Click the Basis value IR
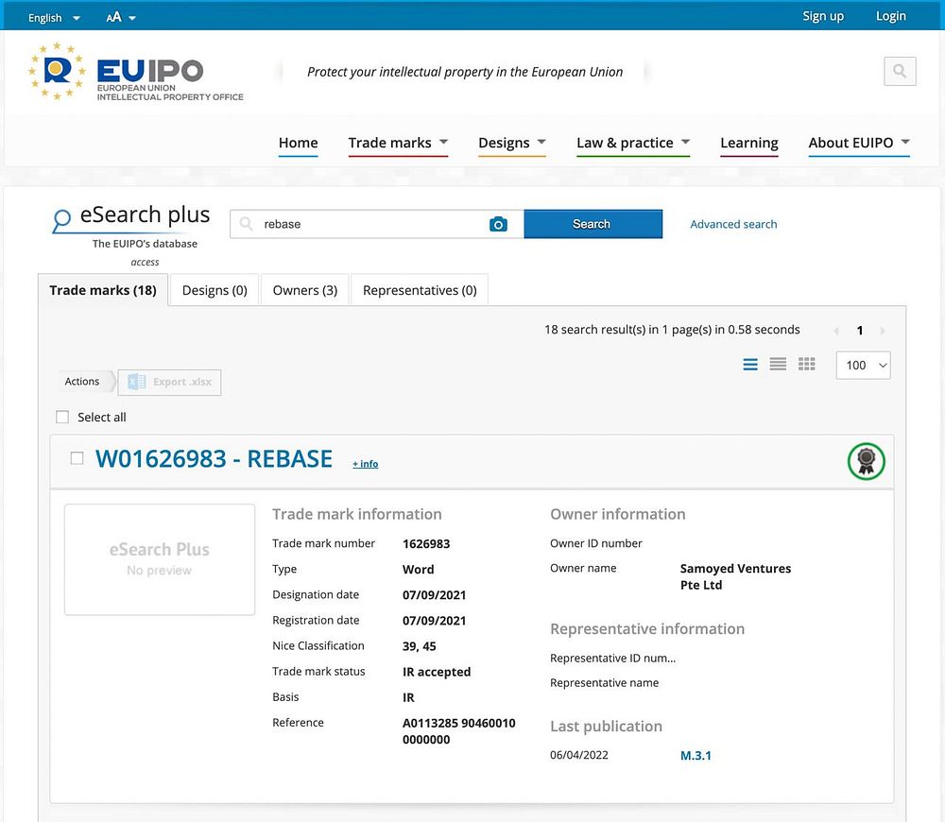The image size is (945, 822). (408, 697)
